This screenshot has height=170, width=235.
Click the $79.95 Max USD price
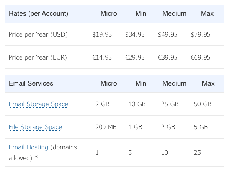click(201, 34)
